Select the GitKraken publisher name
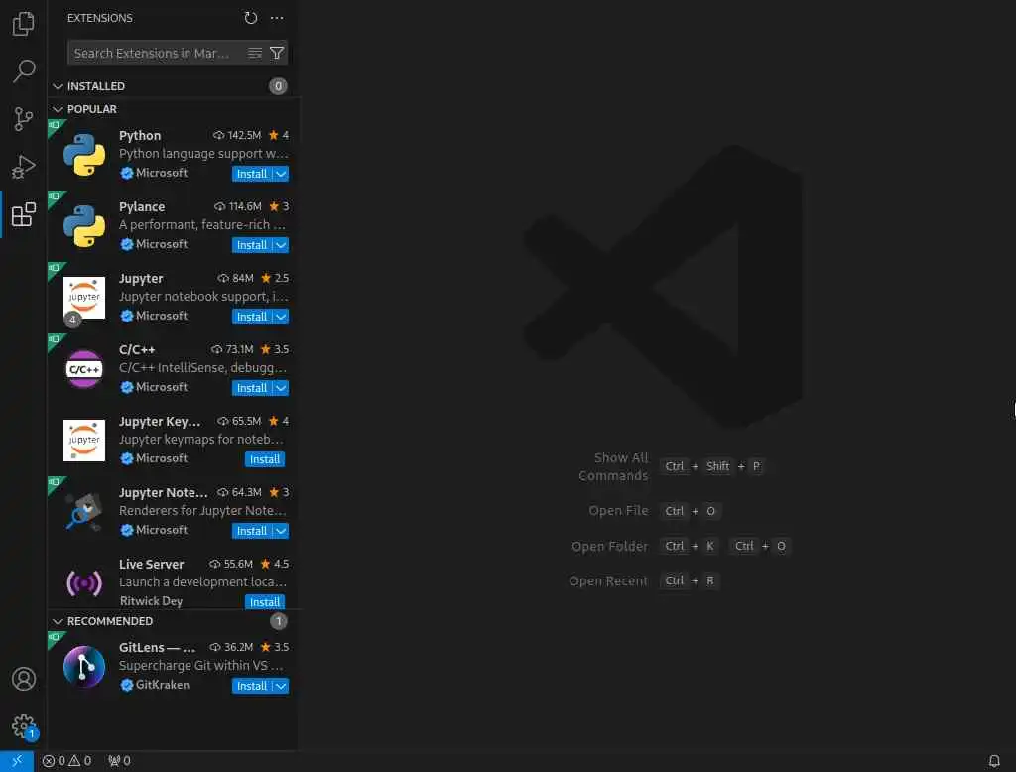The width and height of the screenshot is (1016, 772). click(x=163, y=685)
